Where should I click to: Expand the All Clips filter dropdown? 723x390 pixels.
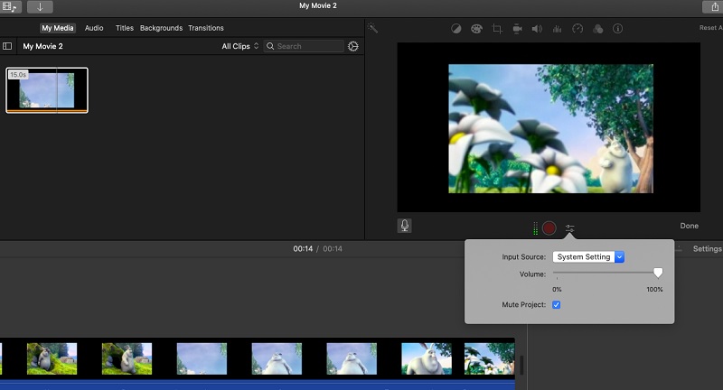pyautogui.click(x=240, y=46)
